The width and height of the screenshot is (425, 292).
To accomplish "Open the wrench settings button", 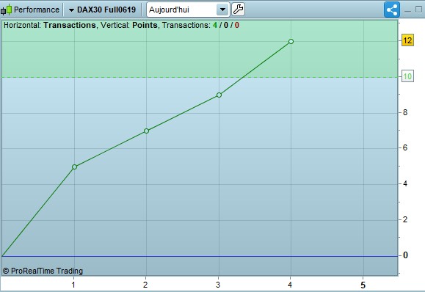I will (239, 10).
